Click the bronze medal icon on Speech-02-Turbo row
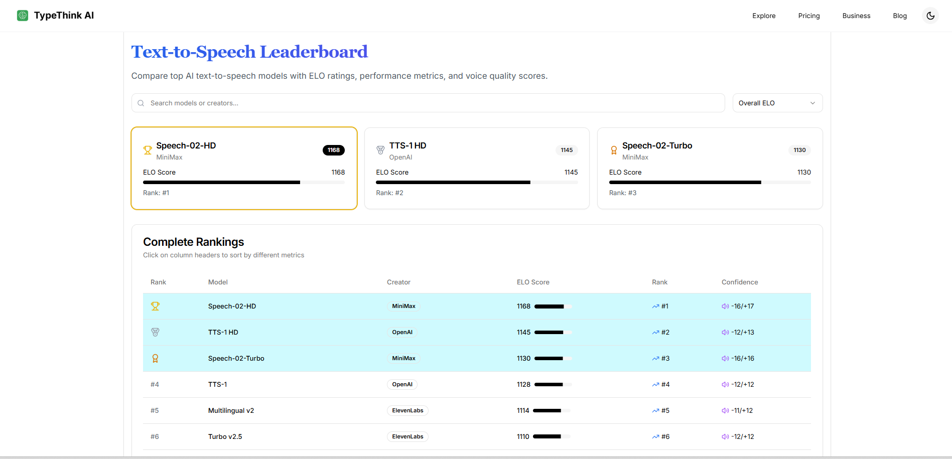952x459 pixels. tap(155, 358)
